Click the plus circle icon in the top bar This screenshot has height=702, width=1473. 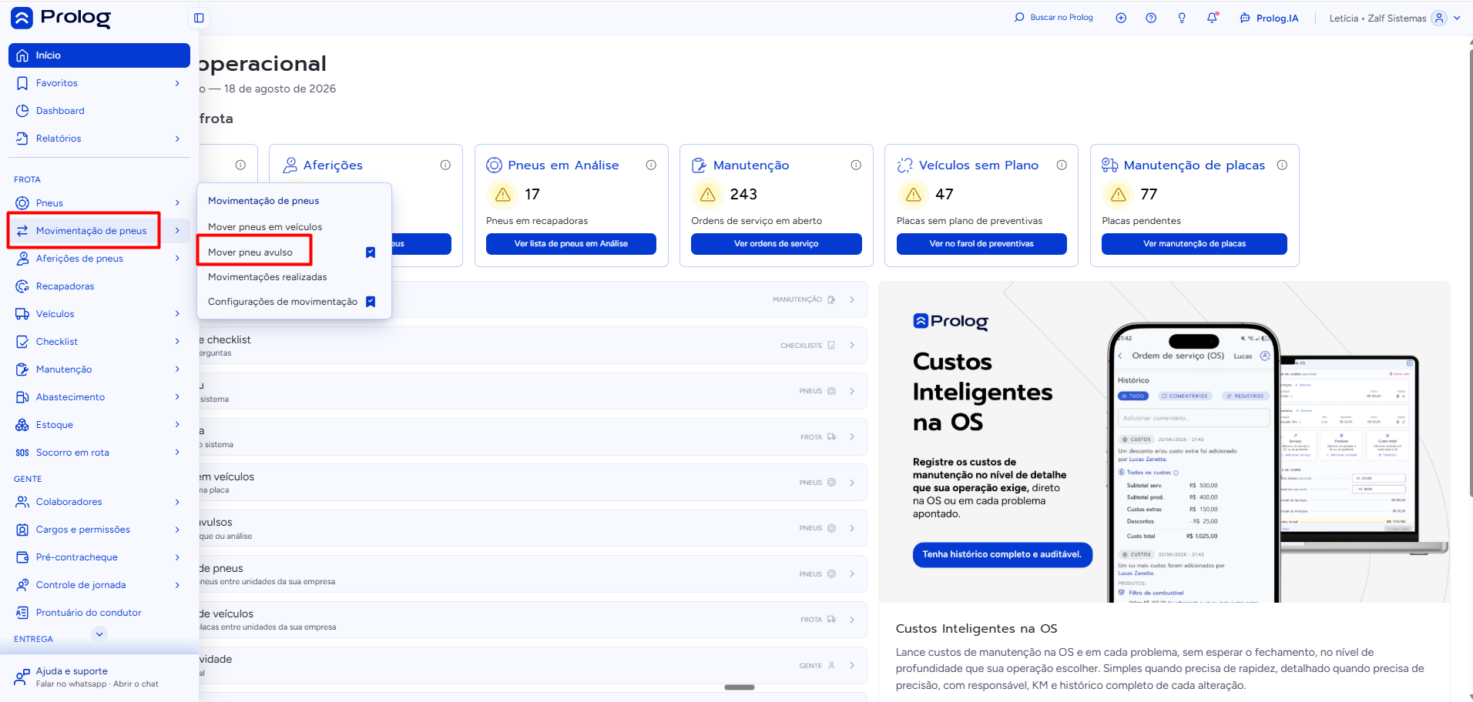coord(1121,18)
